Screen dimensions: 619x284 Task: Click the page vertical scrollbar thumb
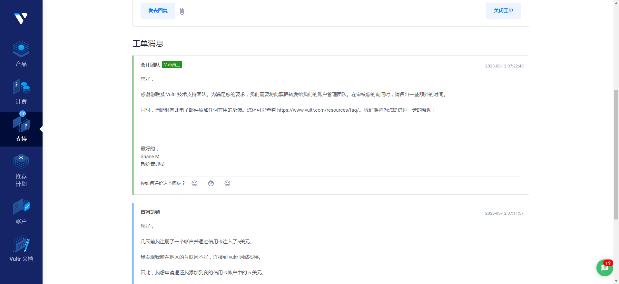pyautogui.click(x=616, y=154)
